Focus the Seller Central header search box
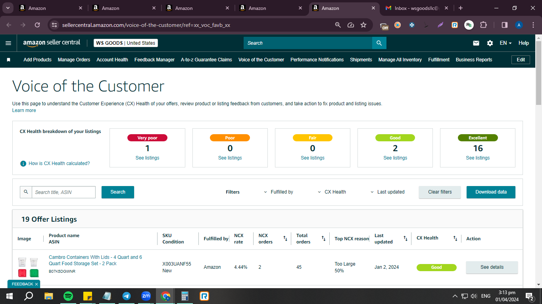 tap(308, 43)
